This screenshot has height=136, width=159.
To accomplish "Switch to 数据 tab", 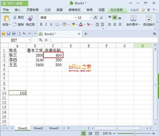I will (60, 10).
